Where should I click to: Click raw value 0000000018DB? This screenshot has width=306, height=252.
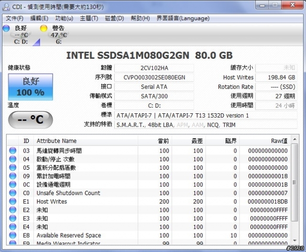268,201
